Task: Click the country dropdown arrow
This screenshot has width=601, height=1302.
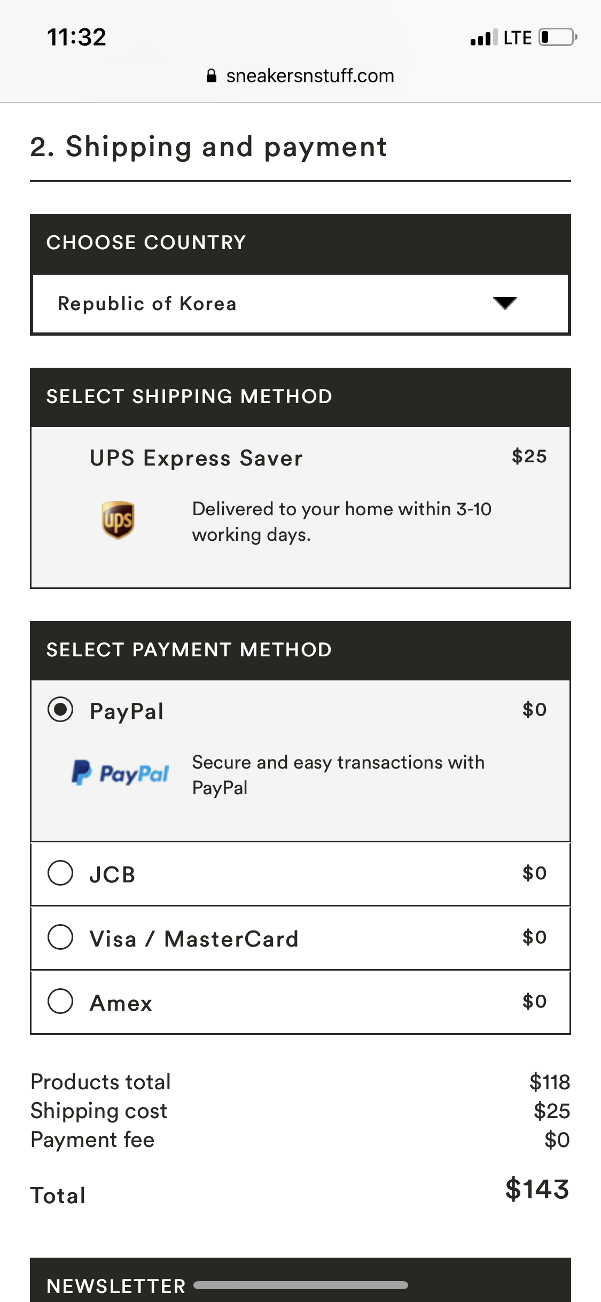Action: [x=504, y=303]
